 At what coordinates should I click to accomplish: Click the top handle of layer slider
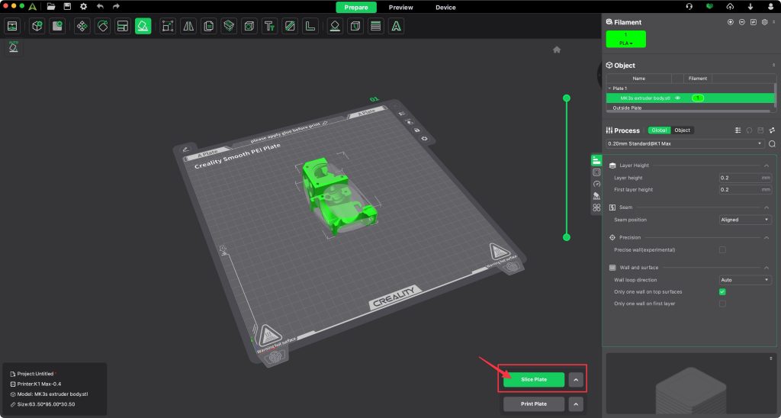[x=567, y=98]
